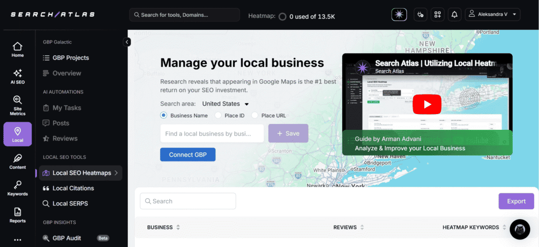Select the Business Name radio option

(x=164, y=115)
